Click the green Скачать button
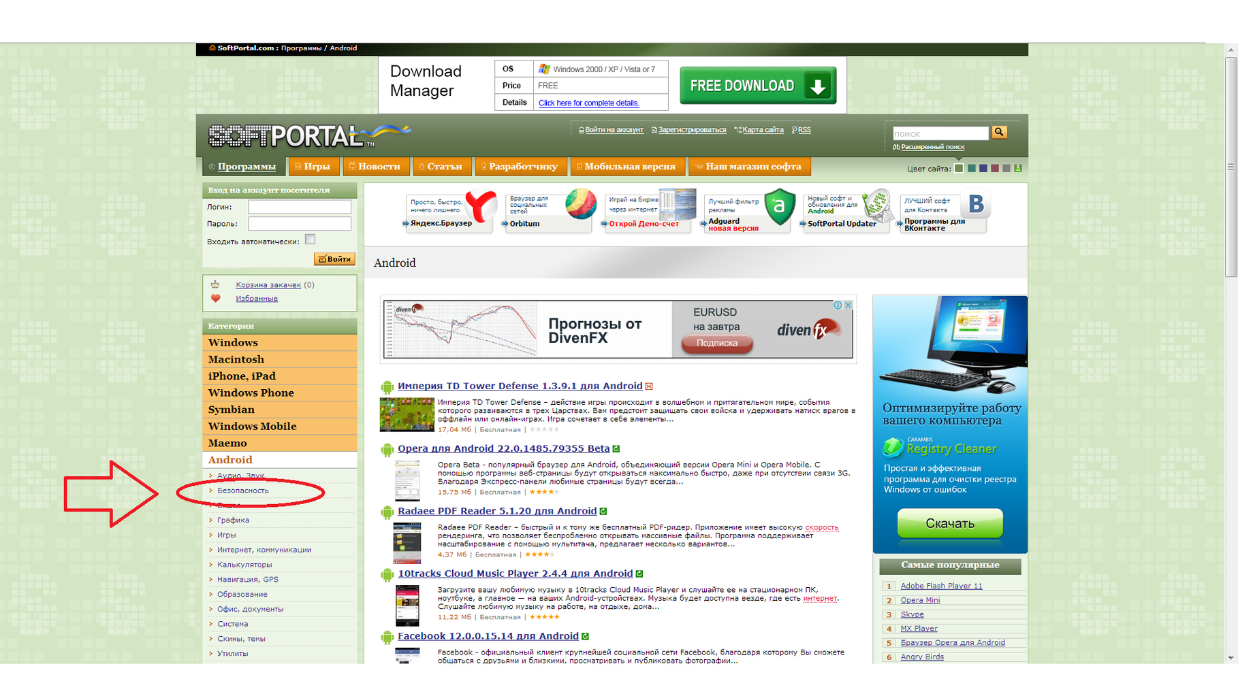 tap(950, 524)
